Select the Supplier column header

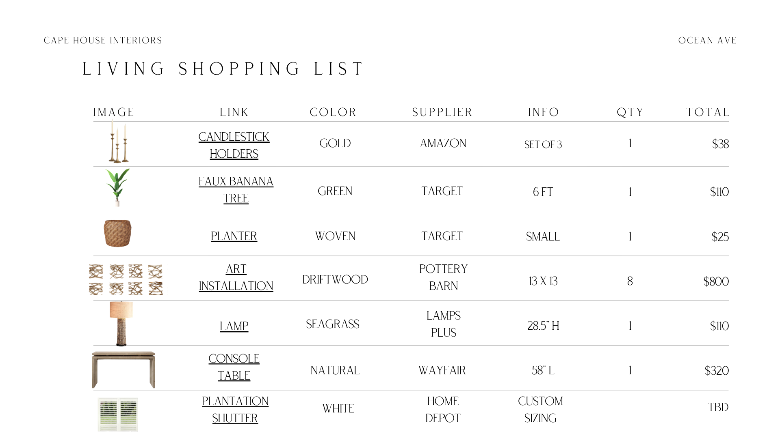(x=442, y=112)
